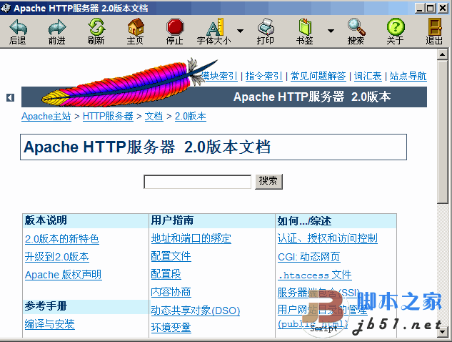Open the 升级到2.0版本 link
Image resolution: width=452 pixels, height=342 pixels.
click(x=57, y=257)
